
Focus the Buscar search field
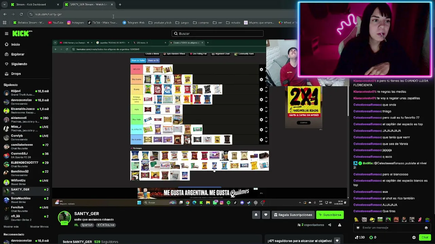217,34
